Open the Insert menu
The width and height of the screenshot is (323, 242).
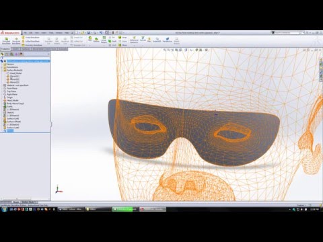click(44, 33)
